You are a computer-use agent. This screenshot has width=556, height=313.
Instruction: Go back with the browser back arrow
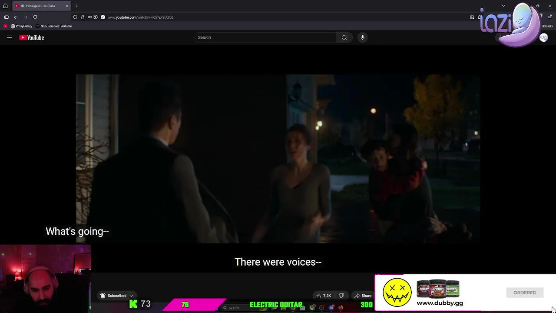(16, 17)
